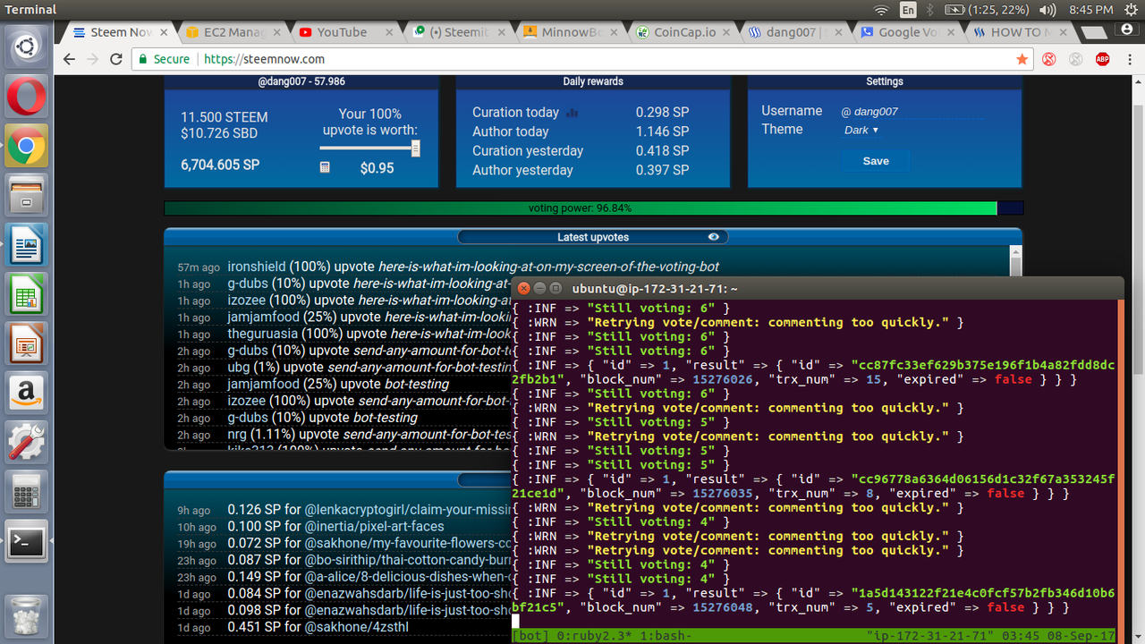The height and width of the screenshot is (644, 1145).
Task: Expand the Theme dropdown set to Dark
Action: (861, 130)
